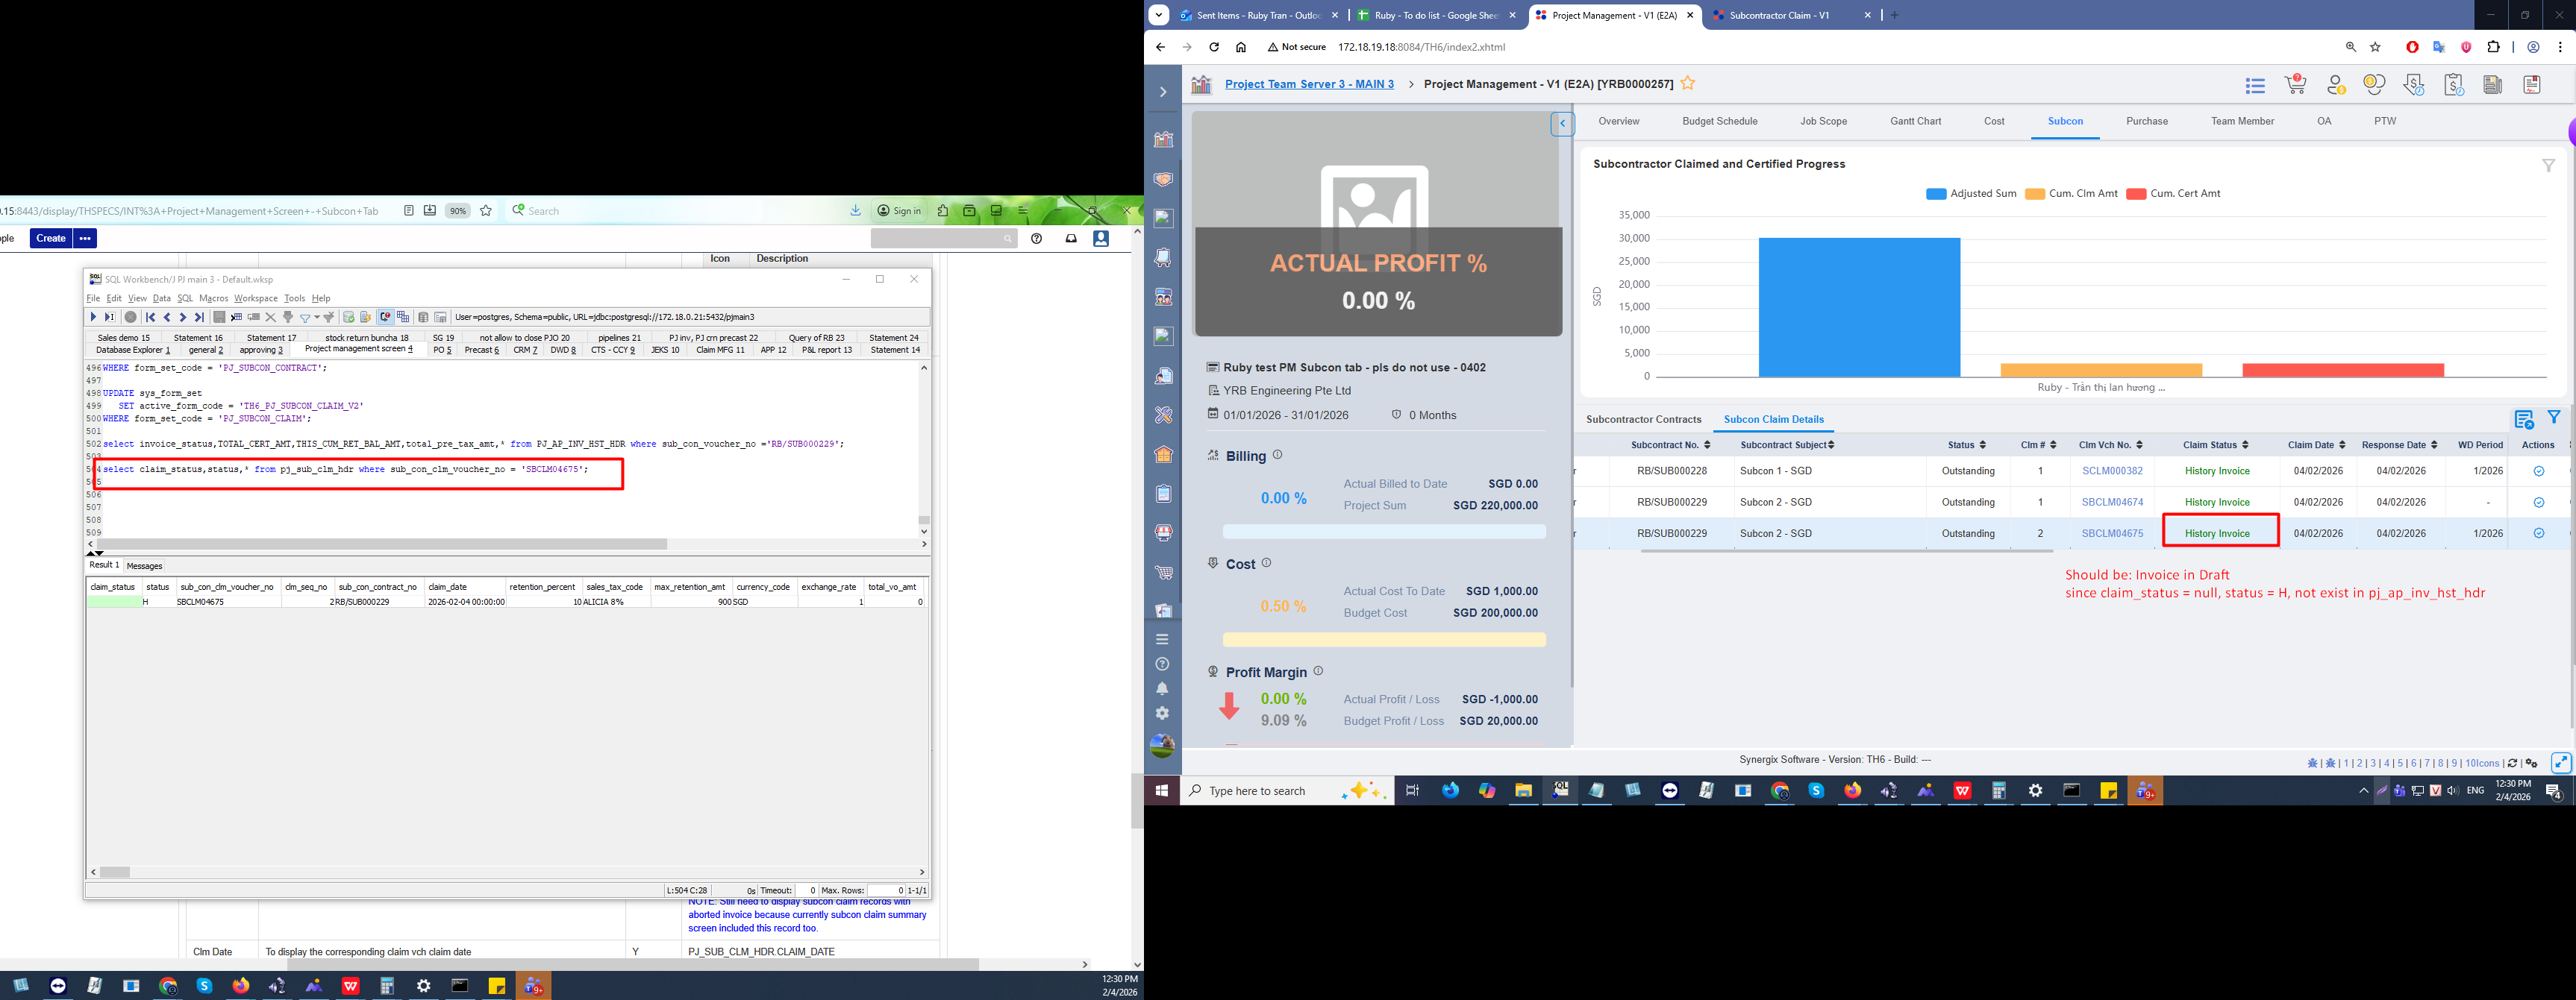
Task: Toggle Adjusted Sum legend series
Action: tap(1971, 194)
